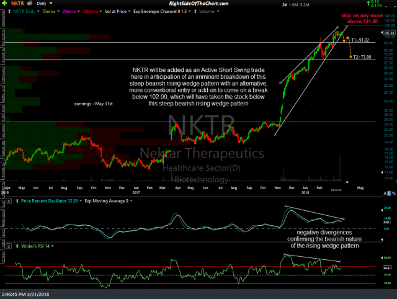Click the T2=73.89 target label
This screenshot has width=397, height=299.
[x=362, y=57]
